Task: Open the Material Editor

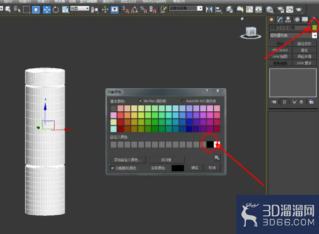Action: pyautogui.click(x=269, y=9)
